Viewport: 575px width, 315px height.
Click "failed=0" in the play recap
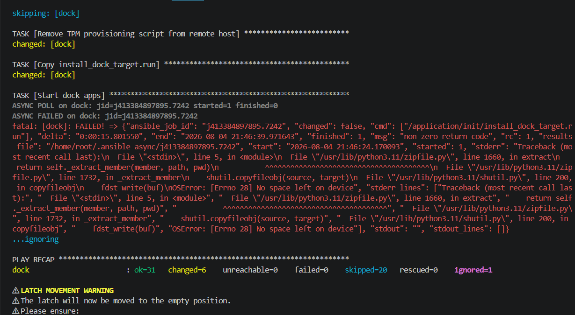coord(311,270)
